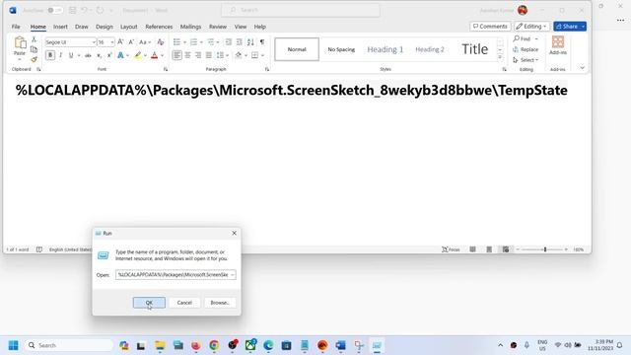Align paragraph to the right
Image resolution: width=631 pixels, height=355 pixels.
198,55
